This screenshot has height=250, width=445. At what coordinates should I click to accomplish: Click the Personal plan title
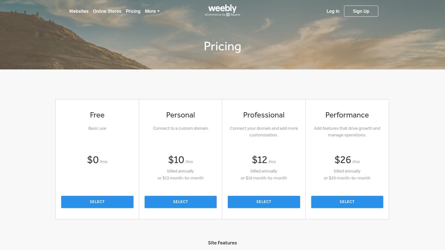(180, 115)
